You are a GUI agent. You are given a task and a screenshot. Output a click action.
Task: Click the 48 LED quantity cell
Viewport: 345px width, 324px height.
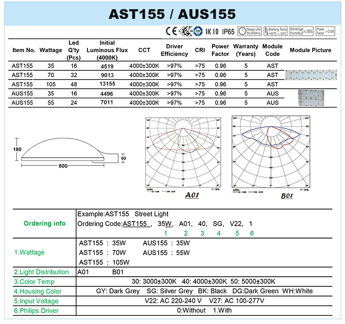(74, 85)
